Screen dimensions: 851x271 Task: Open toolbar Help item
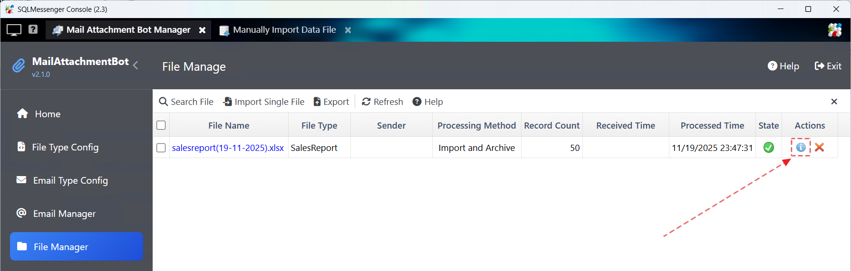[x=427, y=102]
